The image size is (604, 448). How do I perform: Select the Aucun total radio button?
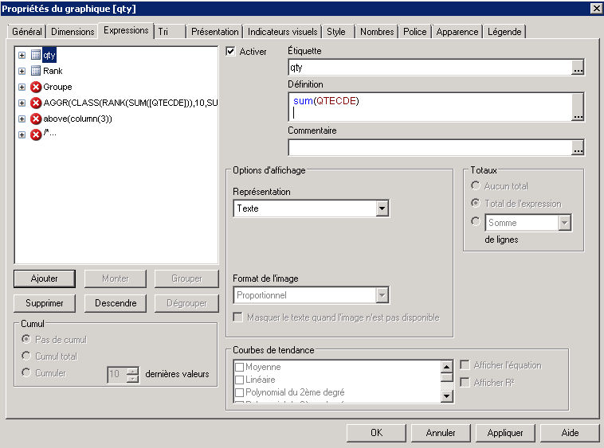(476, 185)
